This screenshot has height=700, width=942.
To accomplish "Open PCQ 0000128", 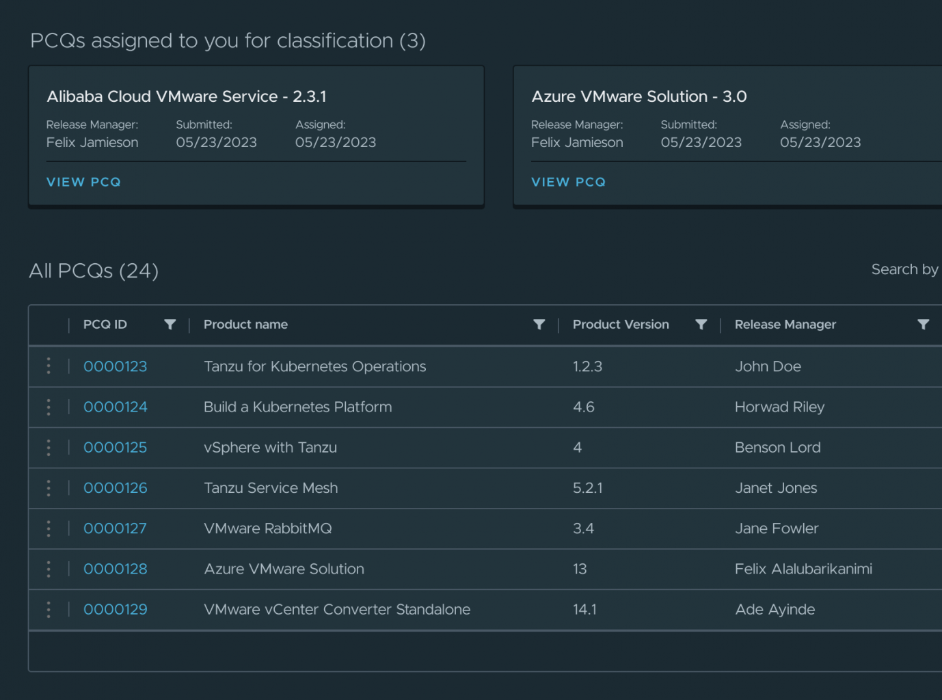I will (x=115, y=569).
